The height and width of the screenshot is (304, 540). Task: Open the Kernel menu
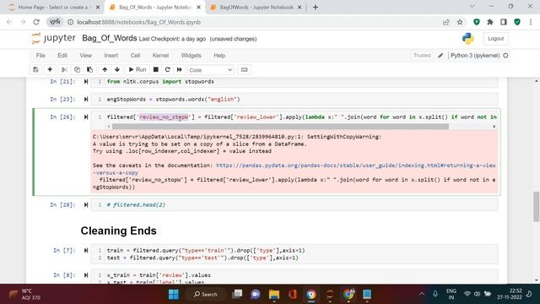click(160, 56)
